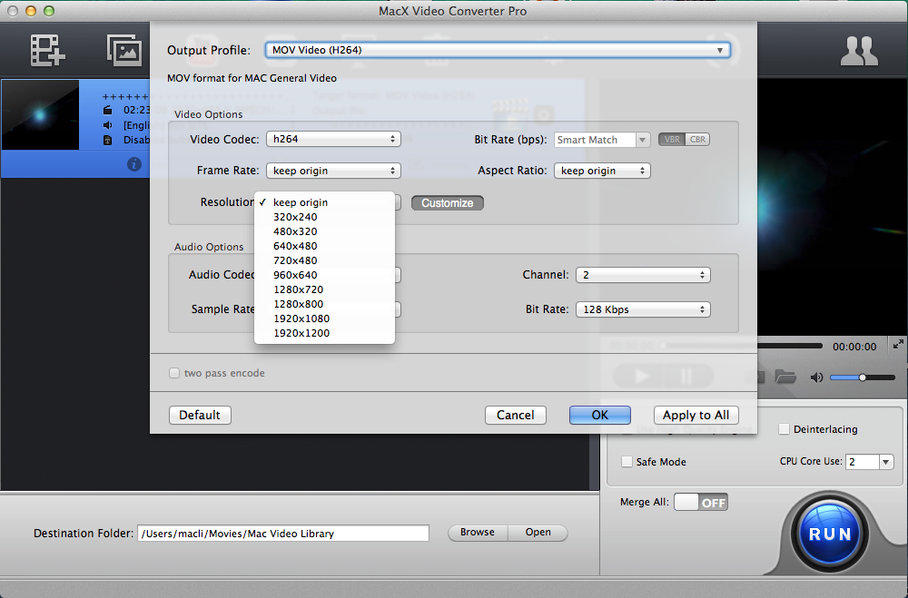This screenshot has width=908, height=598.
Task: Open the users account icon at top right
Action: [859, 52]
